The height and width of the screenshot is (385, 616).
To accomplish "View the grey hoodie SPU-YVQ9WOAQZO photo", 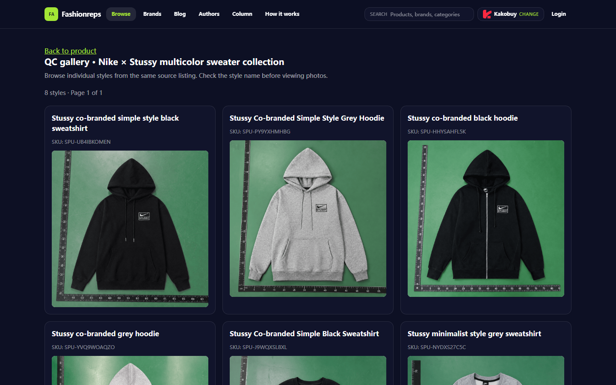I will click(x=130, y=370).
